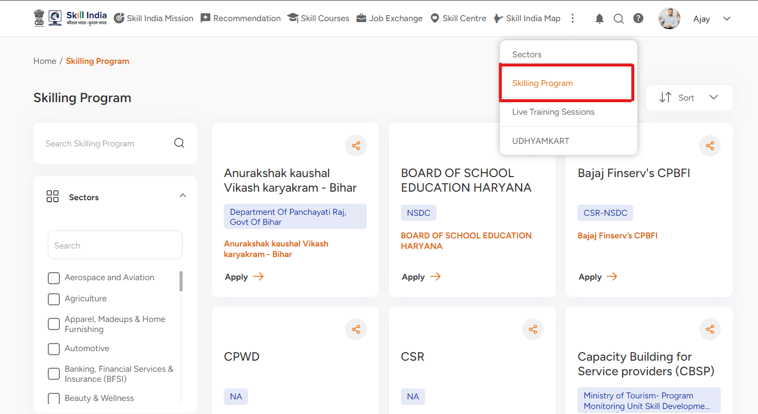Open notifications bell icon
The height and width of the screenshot is (414, 758).
tap(599, 19)
